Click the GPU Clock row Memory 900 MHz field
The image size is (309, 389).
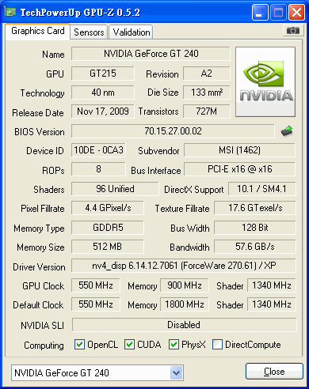pos(185,285)
